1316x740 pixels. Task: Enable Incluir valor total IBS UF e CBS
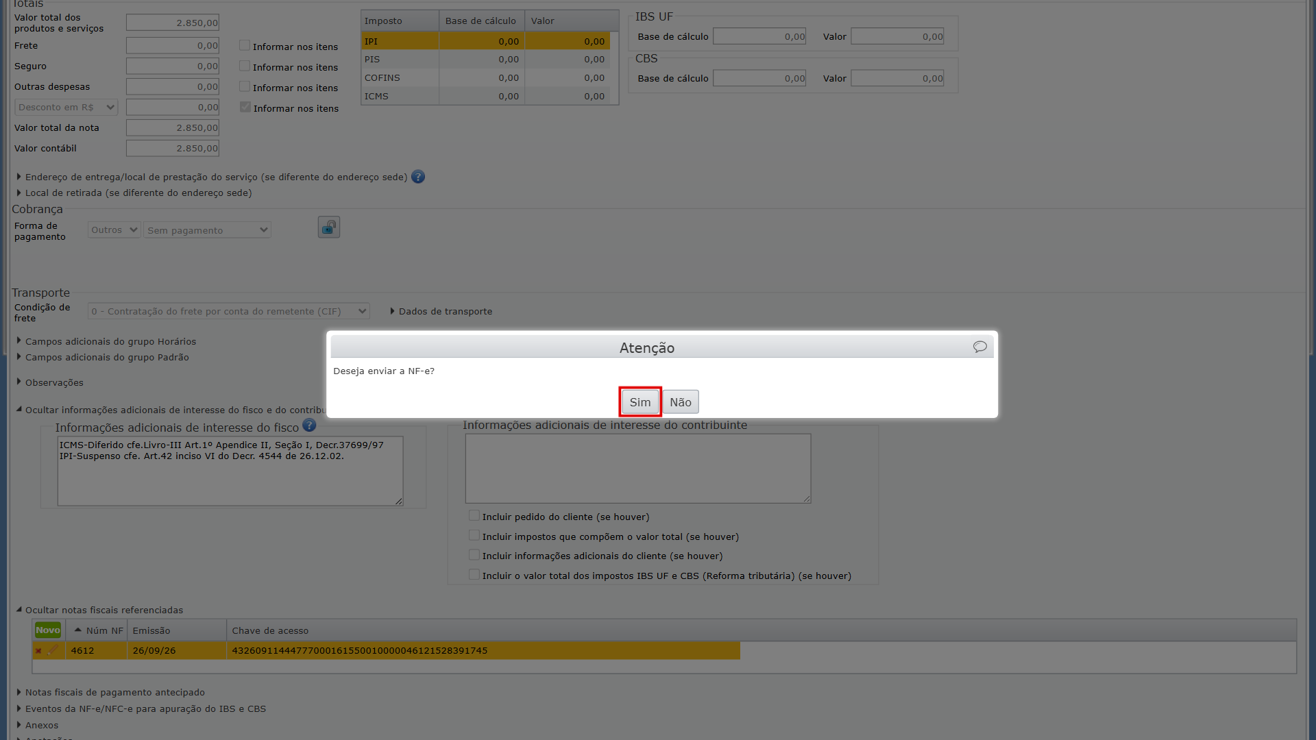pyautogui.click(x=474, y=574)
